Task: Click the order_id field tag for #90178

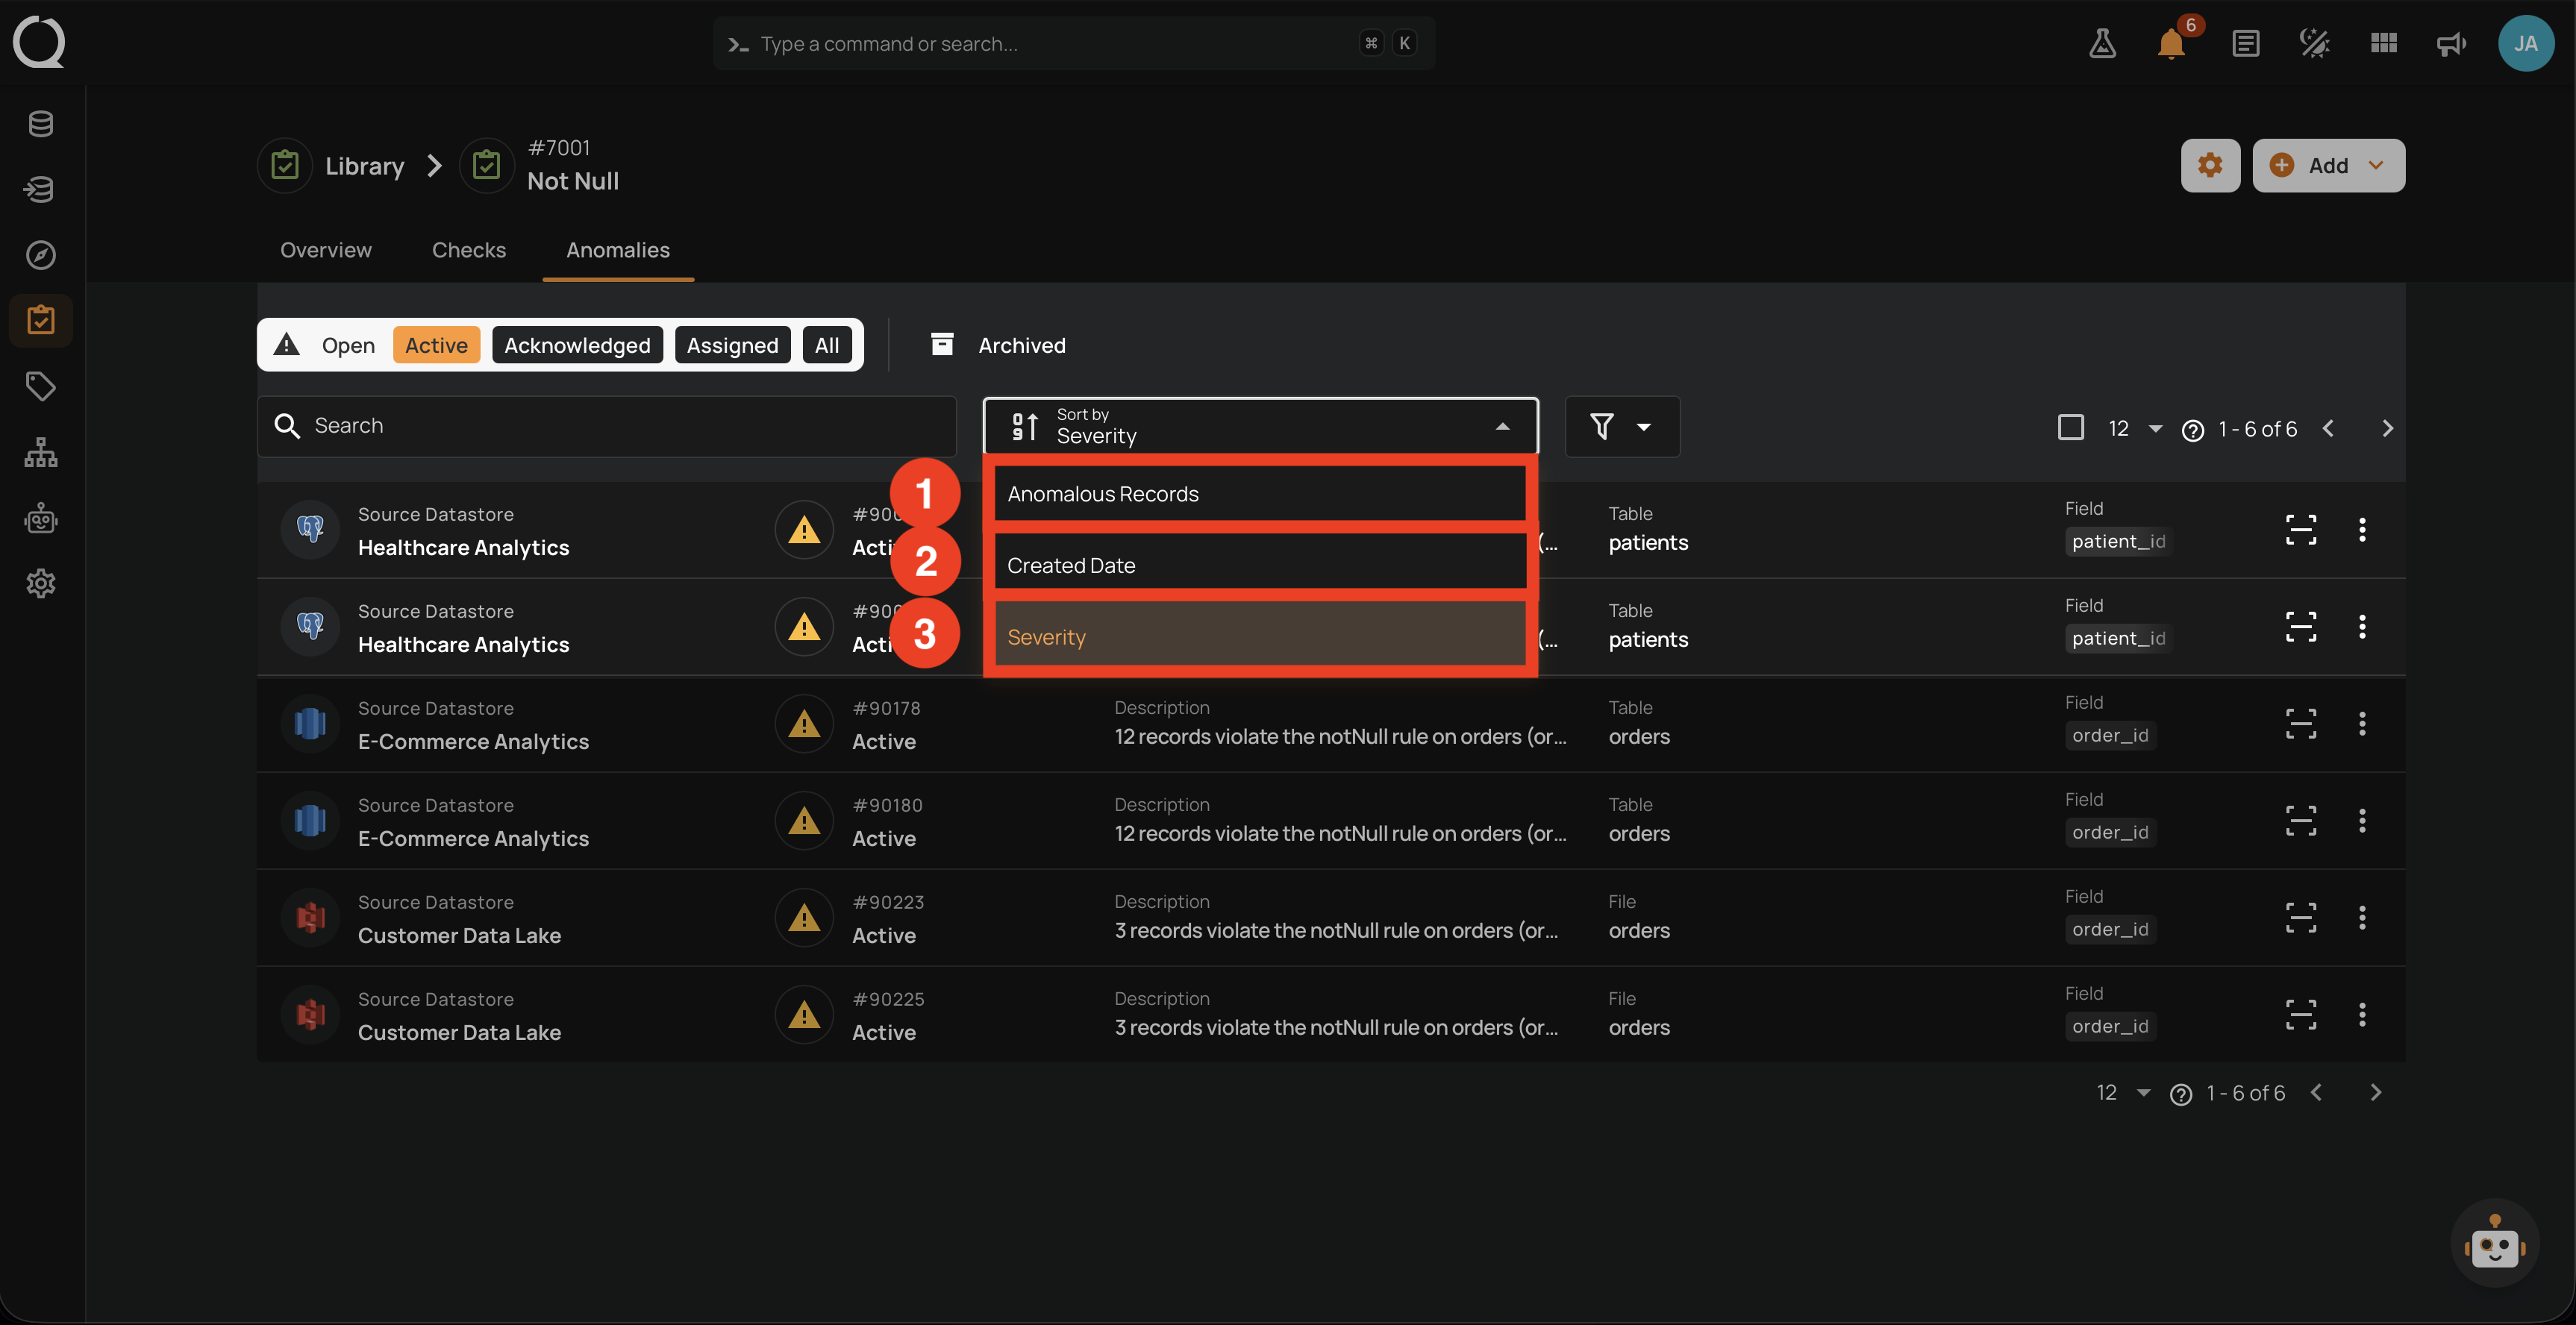Action: click(2110, 735)
